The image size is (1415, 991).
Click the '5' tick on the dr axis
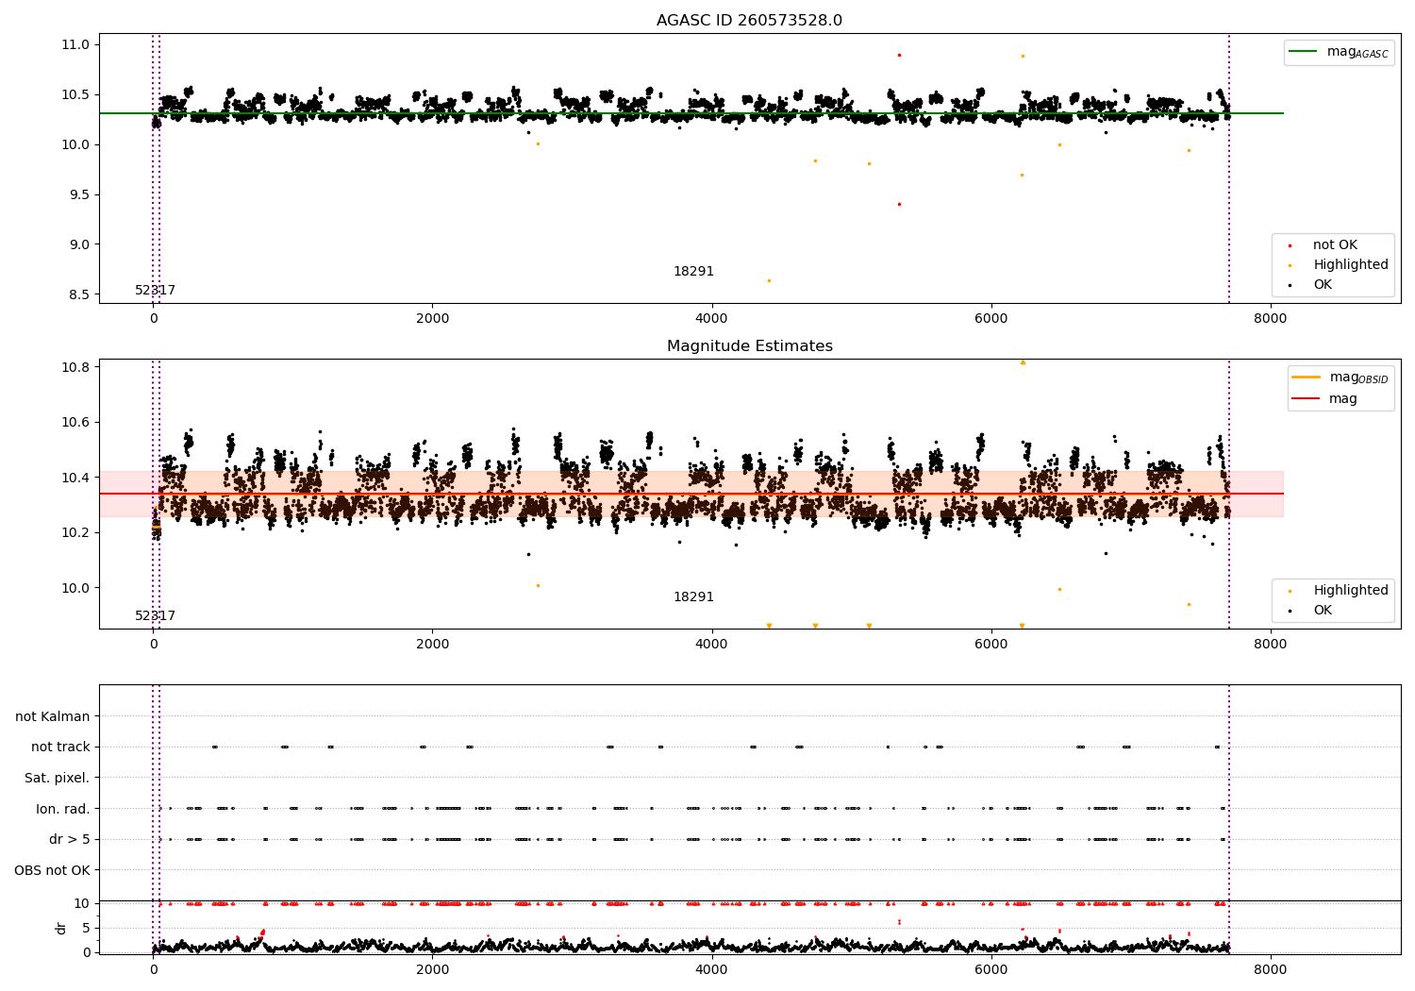point(86,929)
